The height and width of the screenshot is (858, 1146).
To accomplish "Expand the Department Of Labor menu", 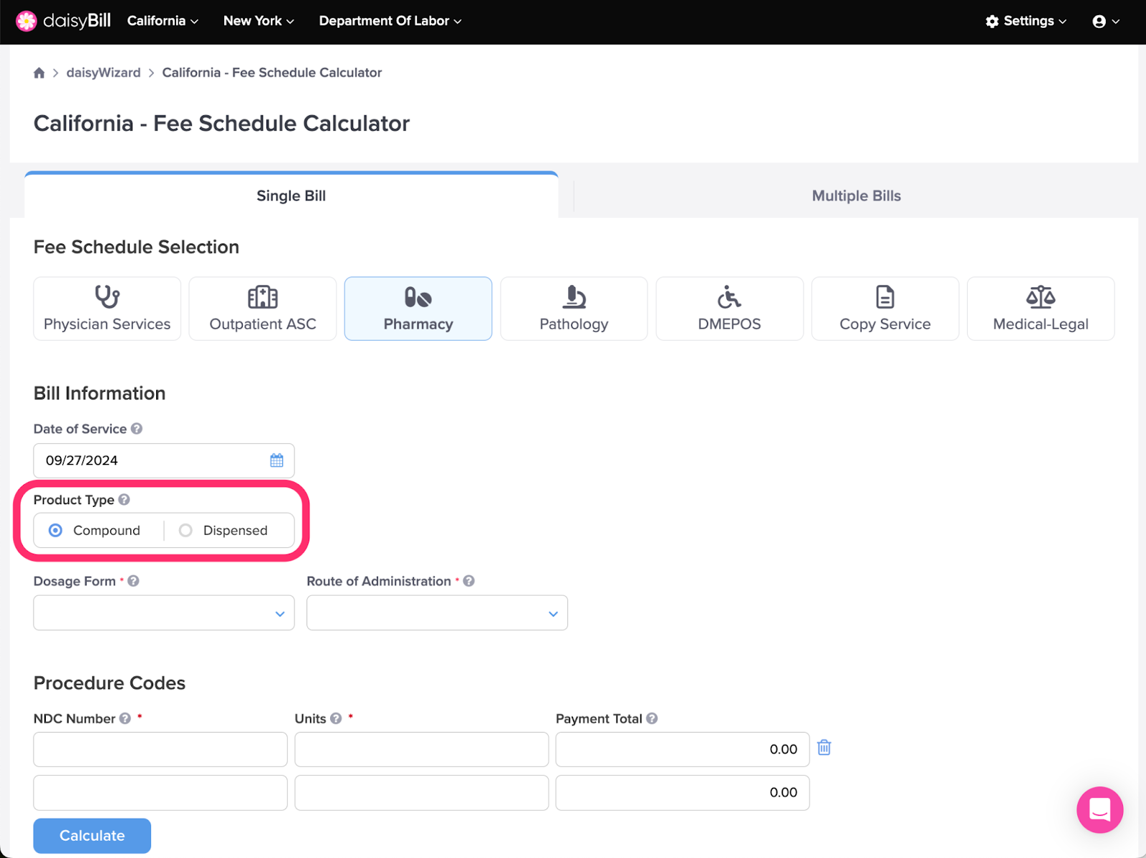I will click(390, 21).
